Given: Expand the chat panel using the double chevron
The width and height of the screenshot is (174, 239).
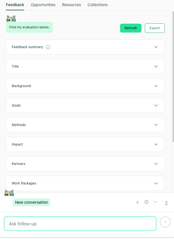Looking at the screenshot, I should tap(166, 203).
